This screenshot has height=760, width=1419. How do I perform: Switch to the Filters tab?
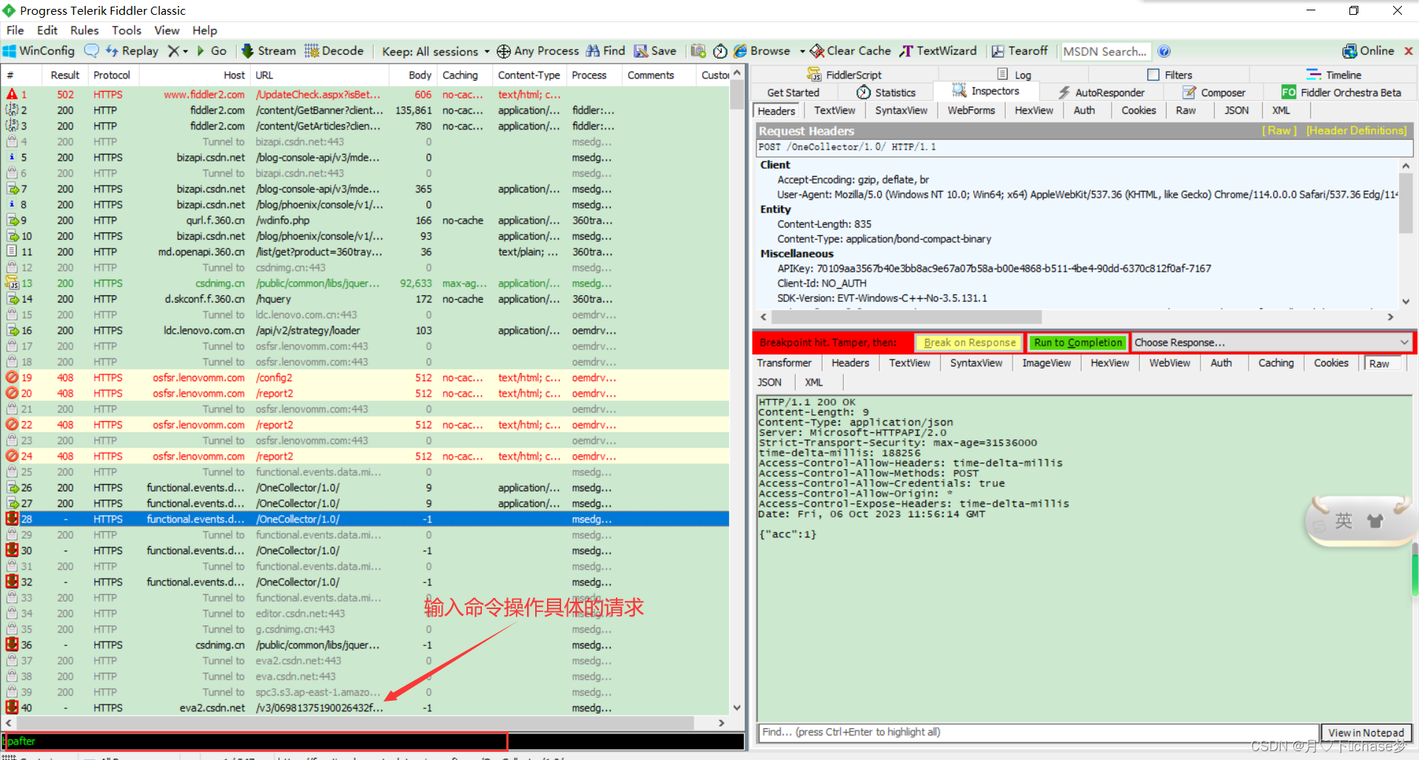pos(1170,75)
